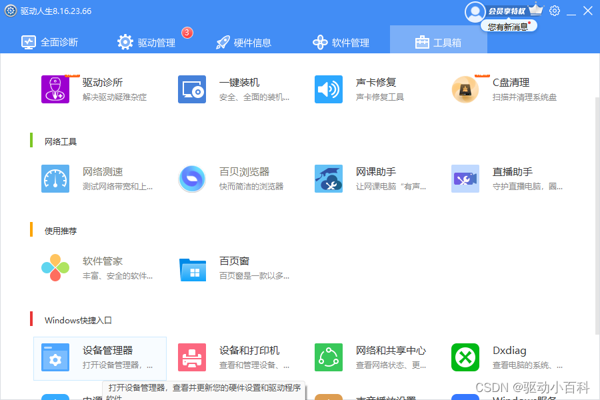Open the 设备管理器 gear window icon

(55, 357)
